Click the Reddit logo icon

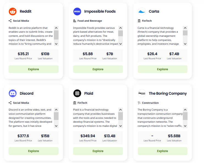click(x=13, y=12)
